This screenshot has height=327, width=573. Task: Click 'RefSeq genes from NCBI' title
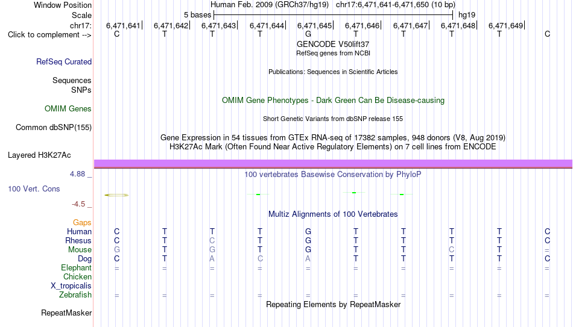(333, 53)
